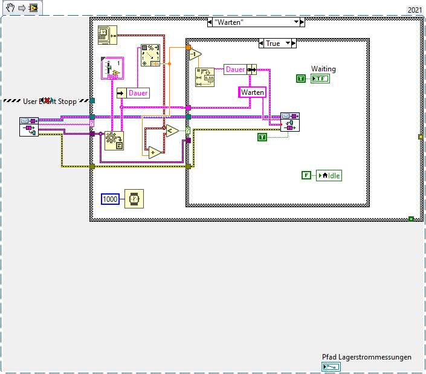Click the hand operate tool icon

[11, 8]
